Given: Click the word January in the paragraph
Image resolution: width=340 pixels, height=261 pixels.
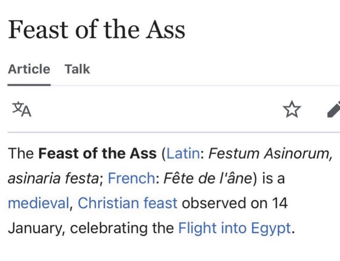Looking at the screenshot, I should 35,228.
